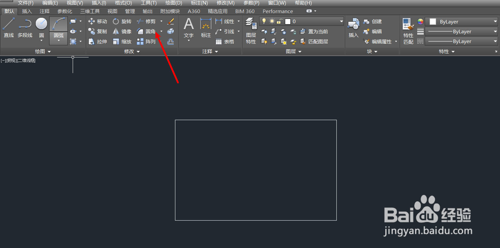Click the Erase brush icon in Modify panel

(171, 22)
